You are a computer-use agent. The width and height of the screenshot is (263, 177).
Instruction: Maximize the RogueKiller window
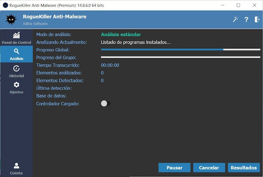point(238,5)
